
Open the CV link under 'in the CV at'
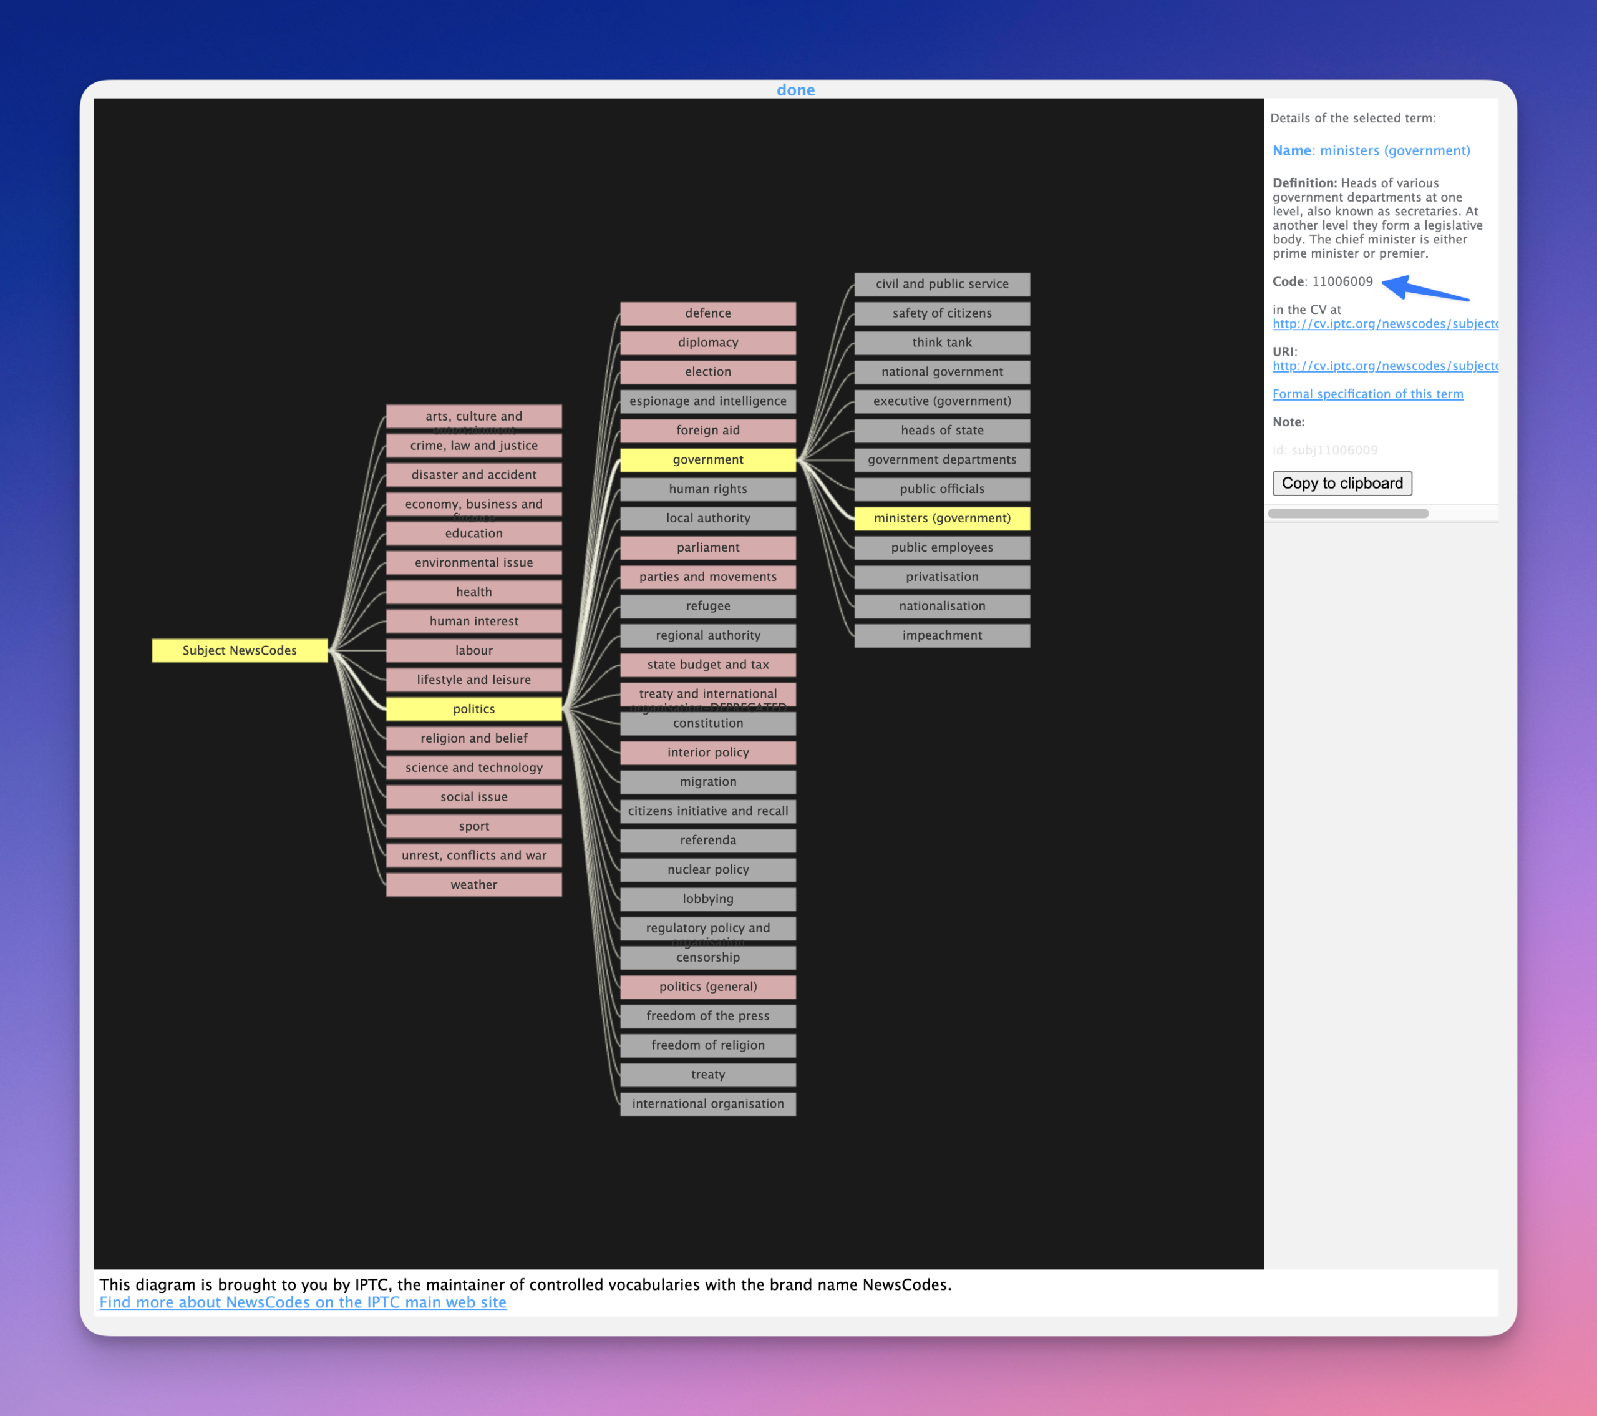coord(1386,323)
